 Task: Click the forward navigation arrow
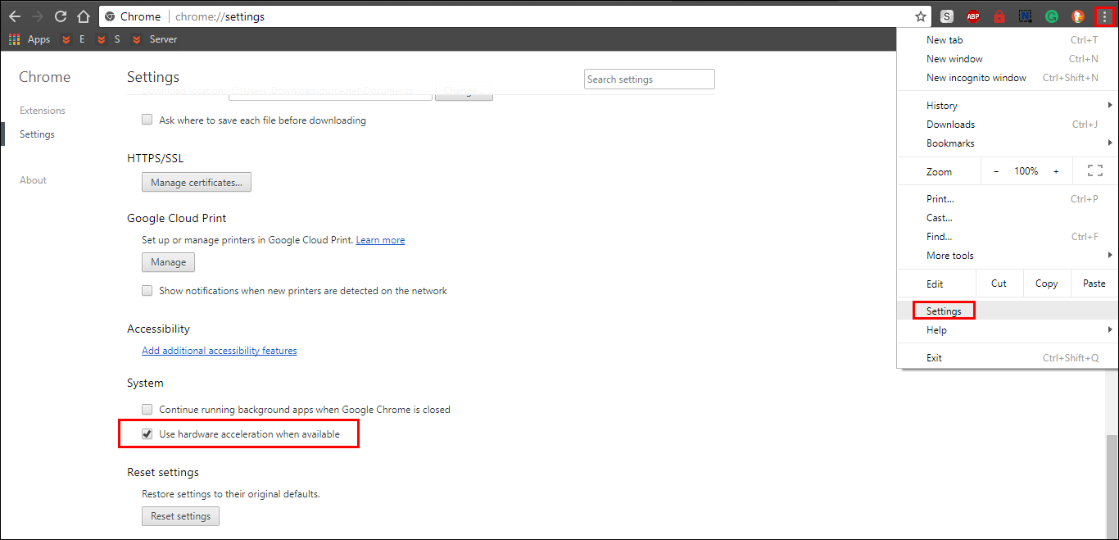coord(38,16)
